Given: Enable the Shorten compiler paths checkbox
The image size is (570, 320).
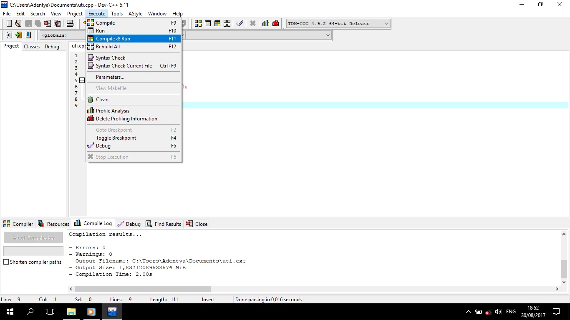Looking at the screenshot, I should pos(6,262).
